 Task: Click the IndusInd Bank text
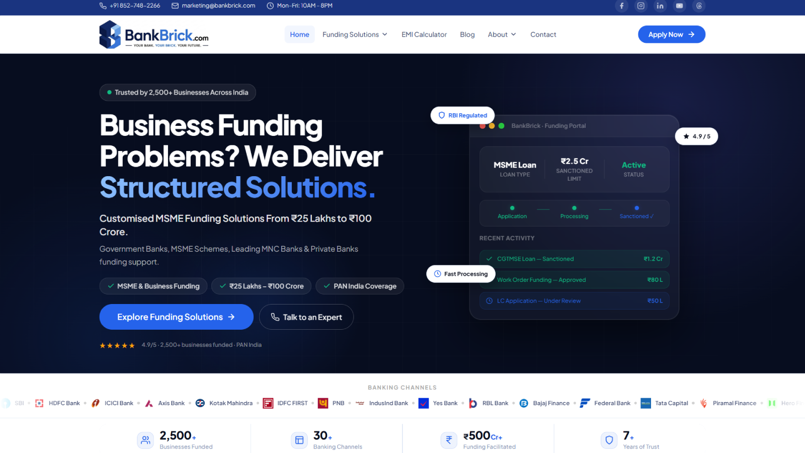(x=388, y=403)
